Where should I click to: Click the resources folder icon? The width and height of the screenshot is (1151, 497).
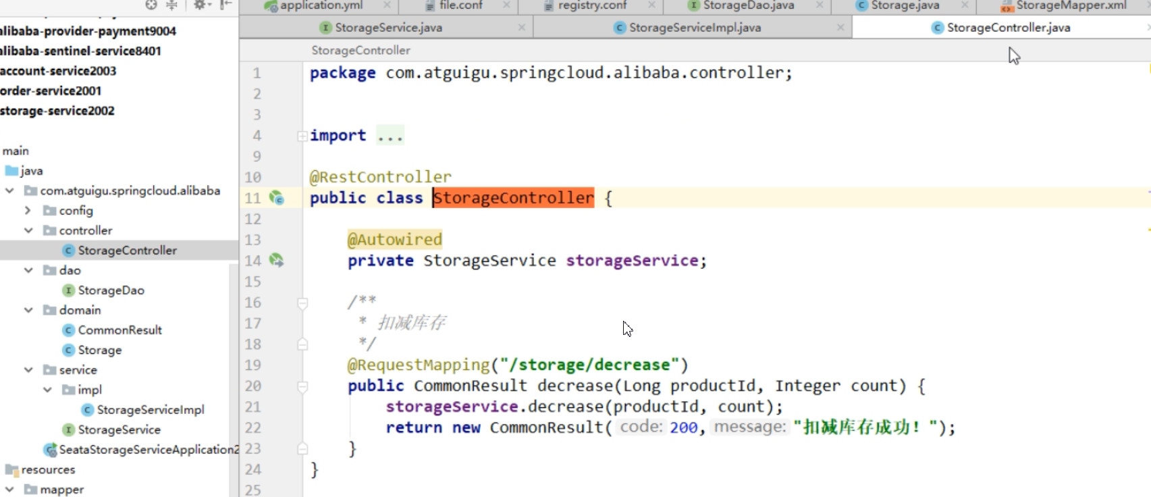click(11, 470)
